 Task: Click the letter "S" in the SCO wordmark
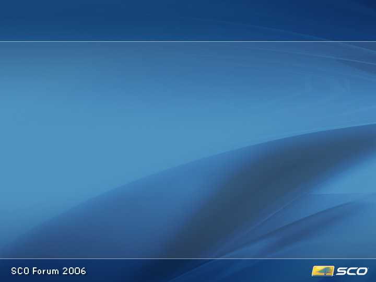[x=342, y=271]
